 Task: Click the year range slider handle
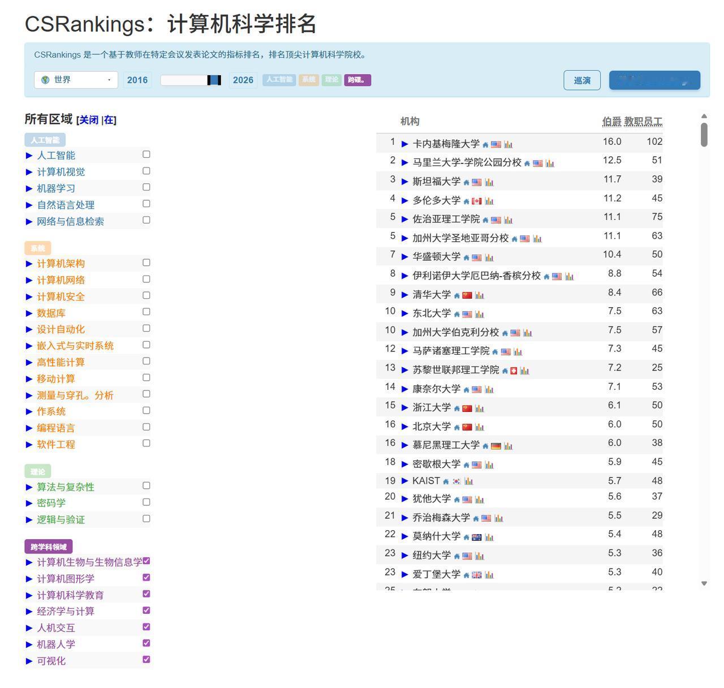(214, 80)
